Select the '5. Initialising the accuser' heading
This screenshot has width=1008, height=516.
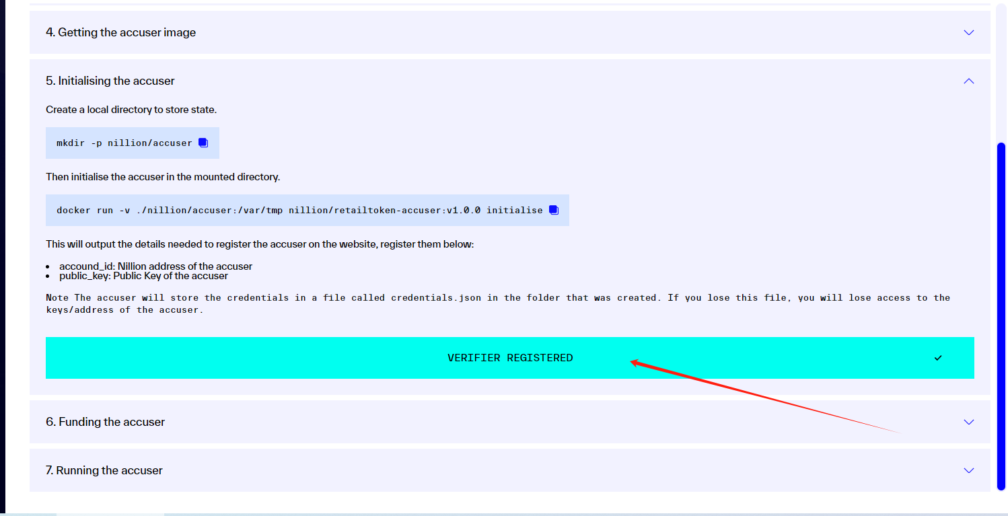110,81
